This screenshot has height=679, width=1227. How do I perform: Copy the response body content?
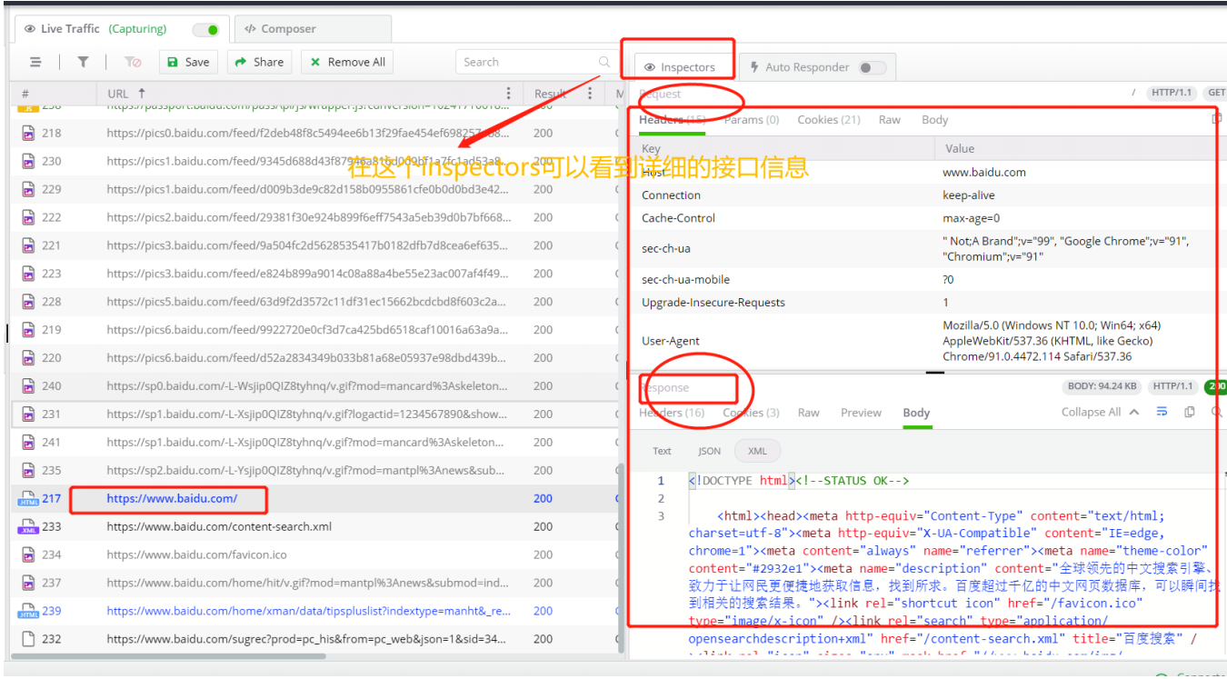1189,412
